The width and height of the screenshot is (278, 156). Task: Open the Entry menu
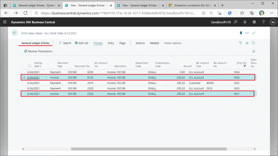(x=111, y=43)
